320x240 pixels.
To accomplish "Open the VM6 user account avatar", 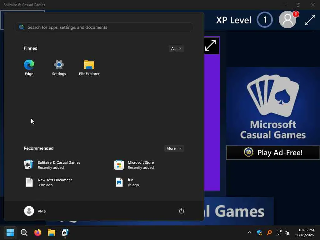I will pyautogui.click(x=29, y=211).
